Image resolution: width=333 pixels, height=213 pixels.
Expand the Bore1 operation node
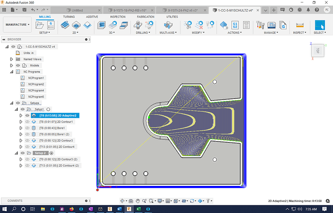20,128
